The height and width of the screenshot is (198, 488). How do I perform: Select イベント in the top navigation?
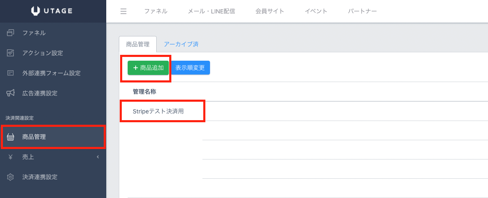[316, 11]
